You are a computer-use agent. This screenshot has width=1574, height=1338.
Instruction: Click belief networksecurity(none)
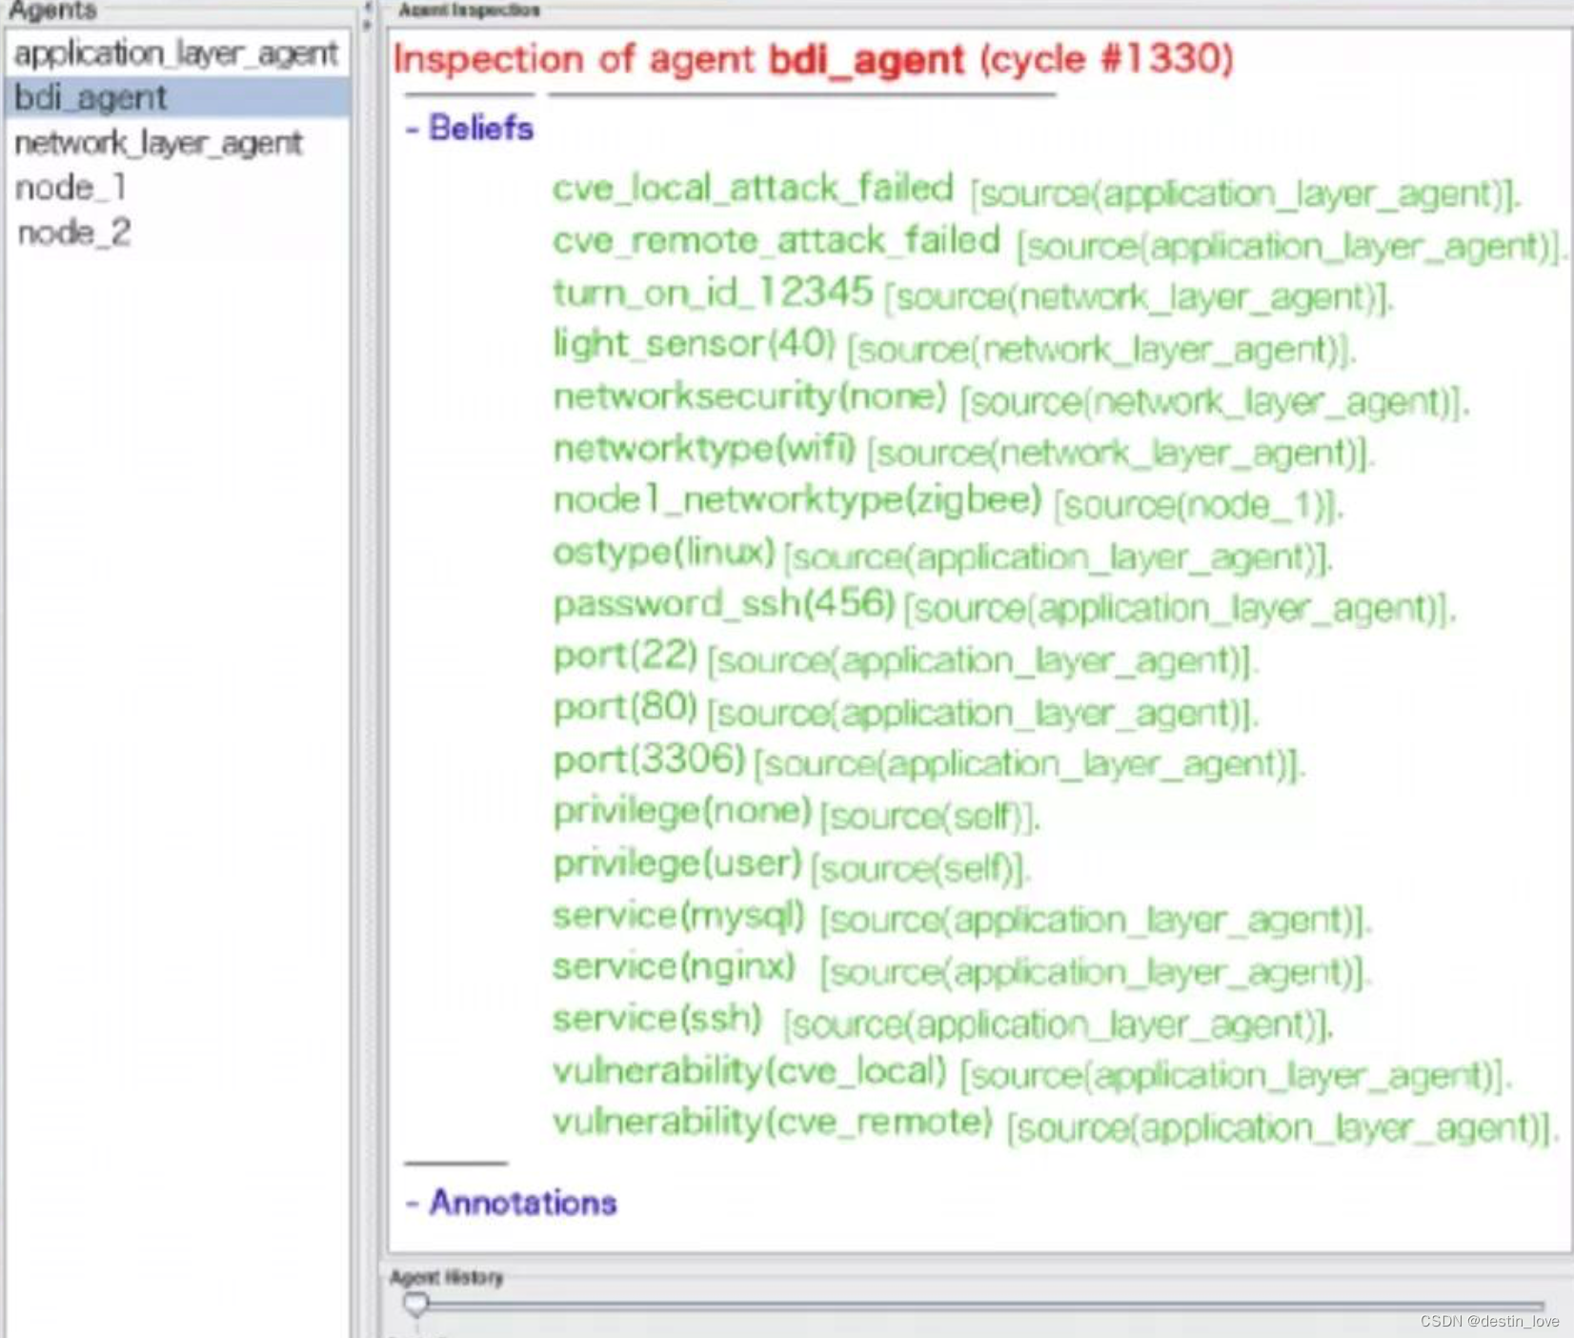750,395
